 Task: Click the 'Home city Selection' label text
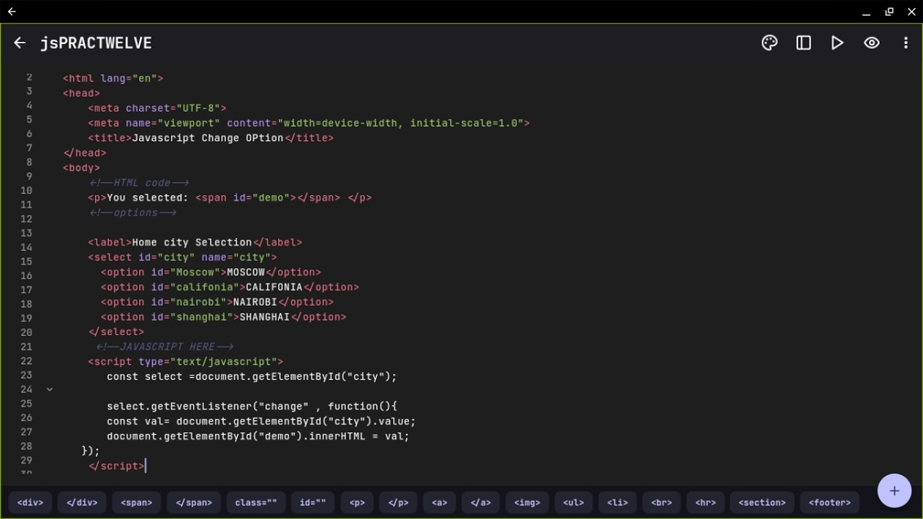click(x=192, y=242)
